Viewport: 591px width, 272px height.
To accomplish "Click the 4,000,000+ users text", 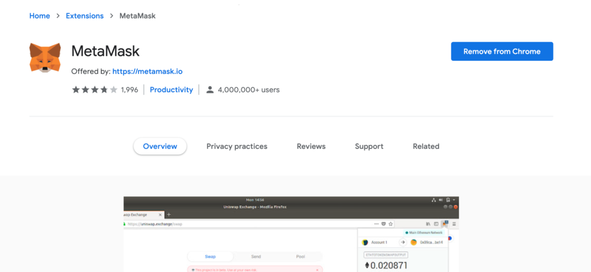I will [249, 90].
